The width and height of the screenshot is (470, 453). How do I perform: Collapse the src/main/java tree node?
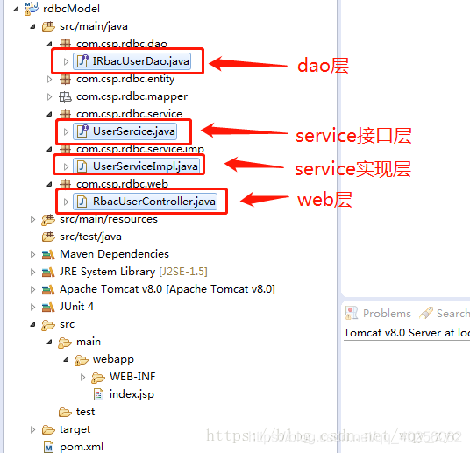pos(33,27)
